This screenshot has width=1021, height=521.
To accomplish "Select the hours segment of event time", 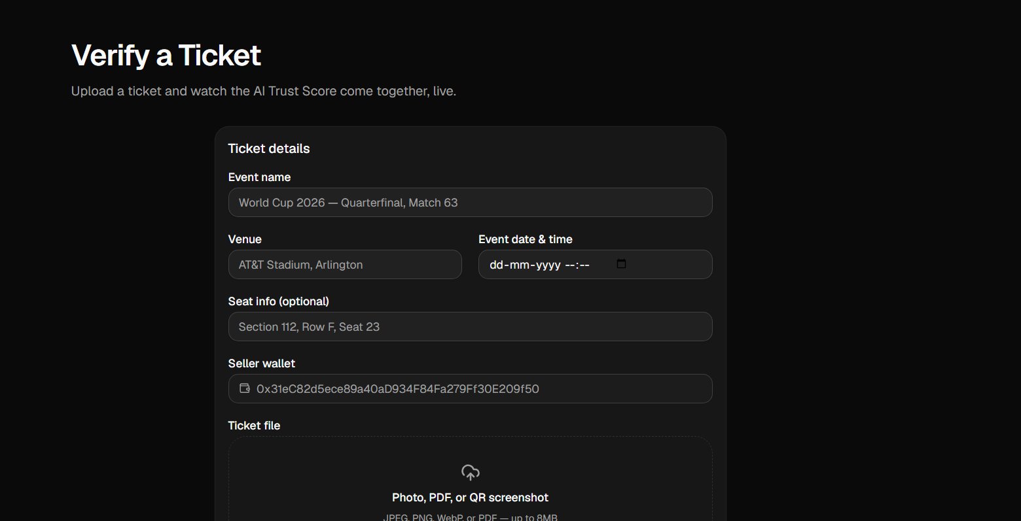I will (569, 265).
